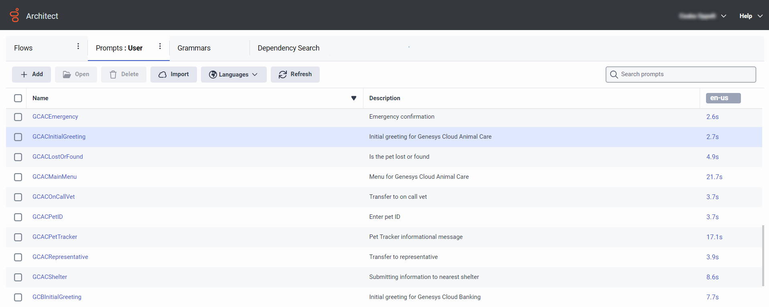
Task: Sort by Name column arrow
Action: click(354, 98)
